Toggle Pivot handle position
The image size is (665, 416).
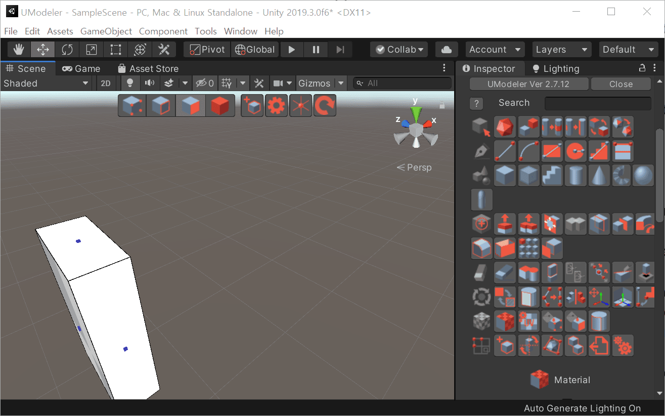click(207, 50)
